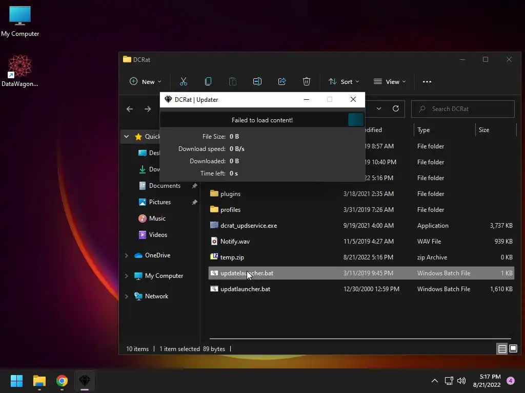Click the horizontal scrollbar in file list
Image resolution: width=525 pixels, height=393 pixels.
[360, 339]
